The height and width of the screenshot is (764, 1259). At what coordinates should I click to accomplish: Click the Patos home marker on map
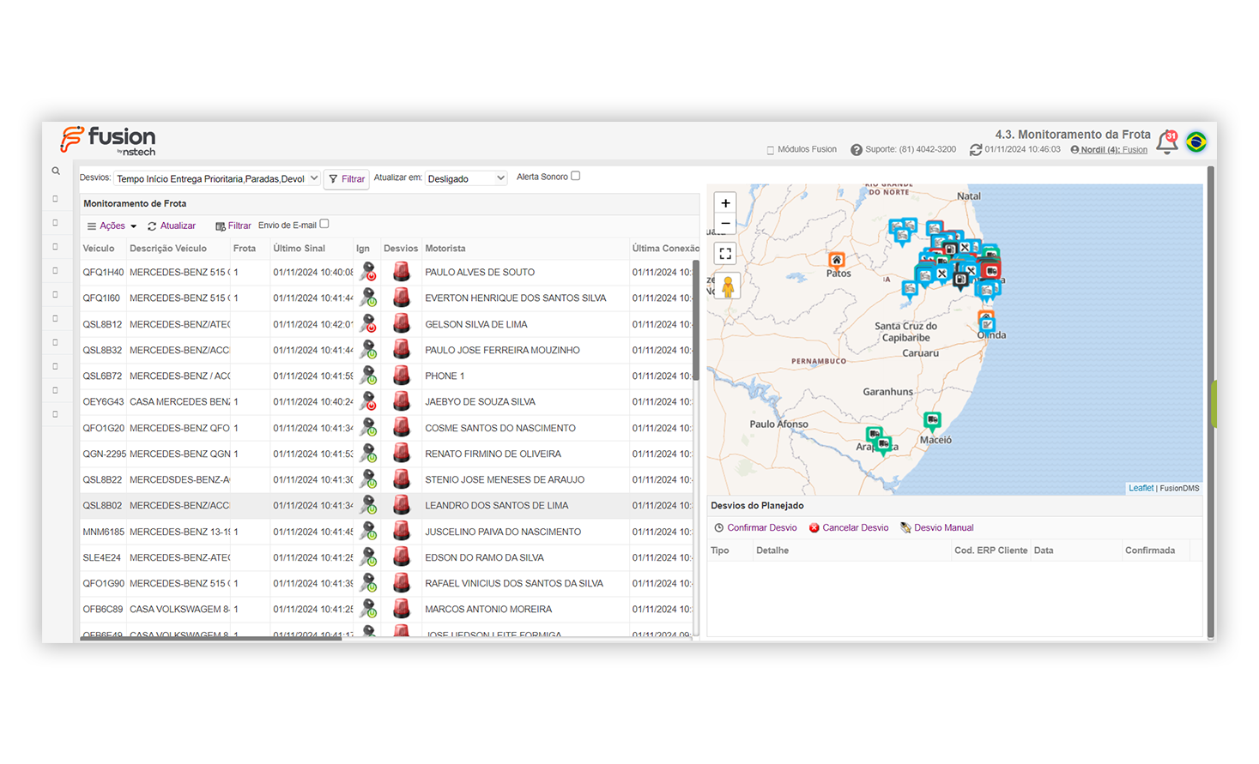[x=837, y=260]
